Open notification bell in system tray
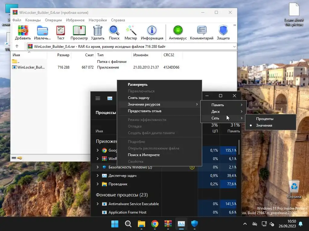The image size is (309, 231). coord(301,224)
